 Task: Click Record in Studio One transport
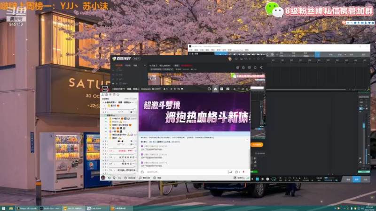267,179
